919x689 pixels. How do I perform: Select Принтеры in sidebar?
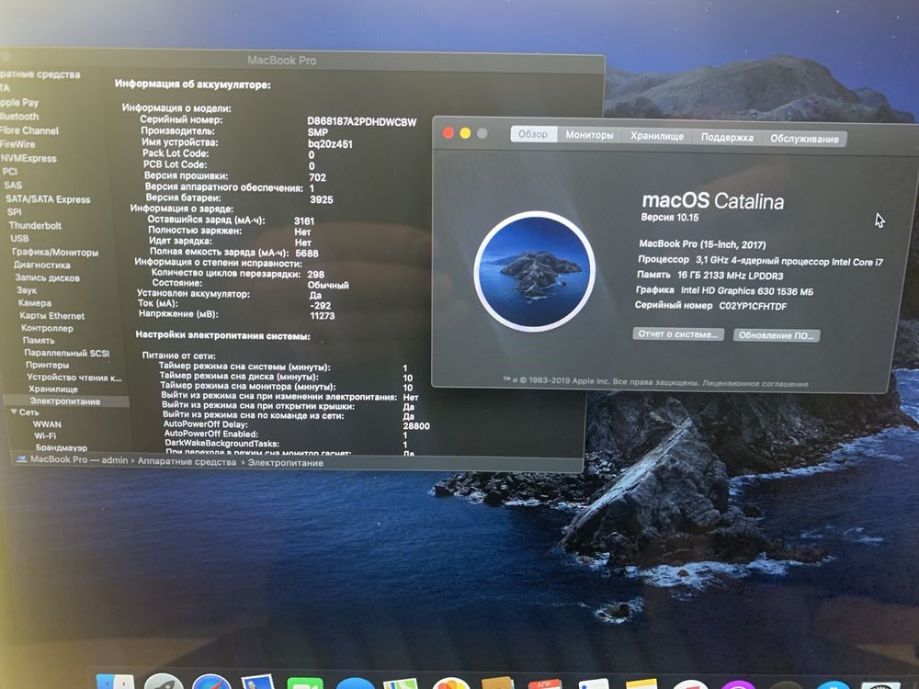47,365
